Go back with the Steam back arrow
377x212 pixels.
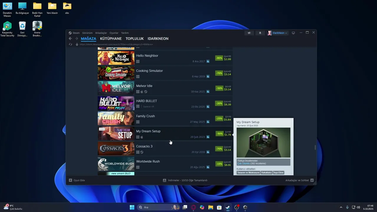click(70, 39)
